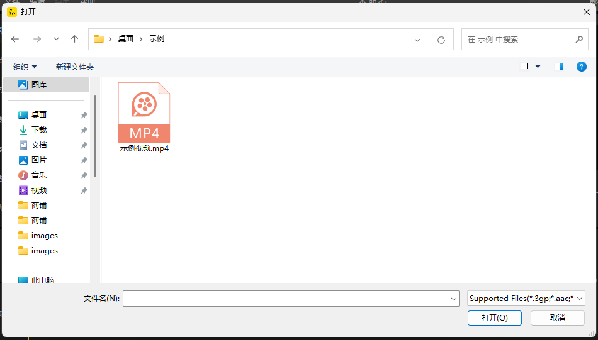Open the help question mark icon
The image size is (598, 340).
click(x=582, y=67)
